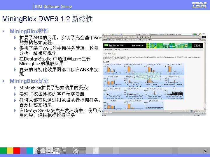Click the Go button beside the address bar
Screen dimensions: 210x157
[x=203, y=40]
